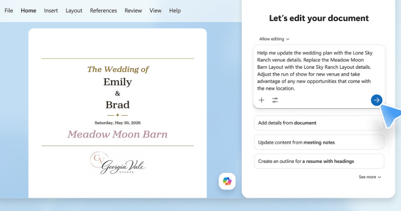Image resolution: width=401 pixels, height=211 pixels.
Task: Open the View tab
Action: tap(156, 11)
